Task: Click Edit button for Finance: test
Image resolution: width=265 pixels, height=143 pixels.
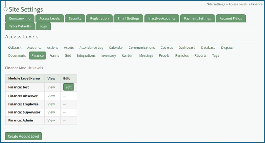Action: 68,87
